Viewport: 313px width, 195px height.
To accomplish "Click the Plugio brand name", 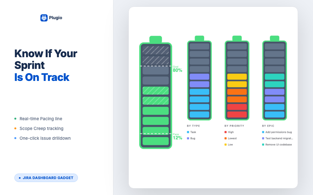I will pyautogui.click(x=55, y=18).
